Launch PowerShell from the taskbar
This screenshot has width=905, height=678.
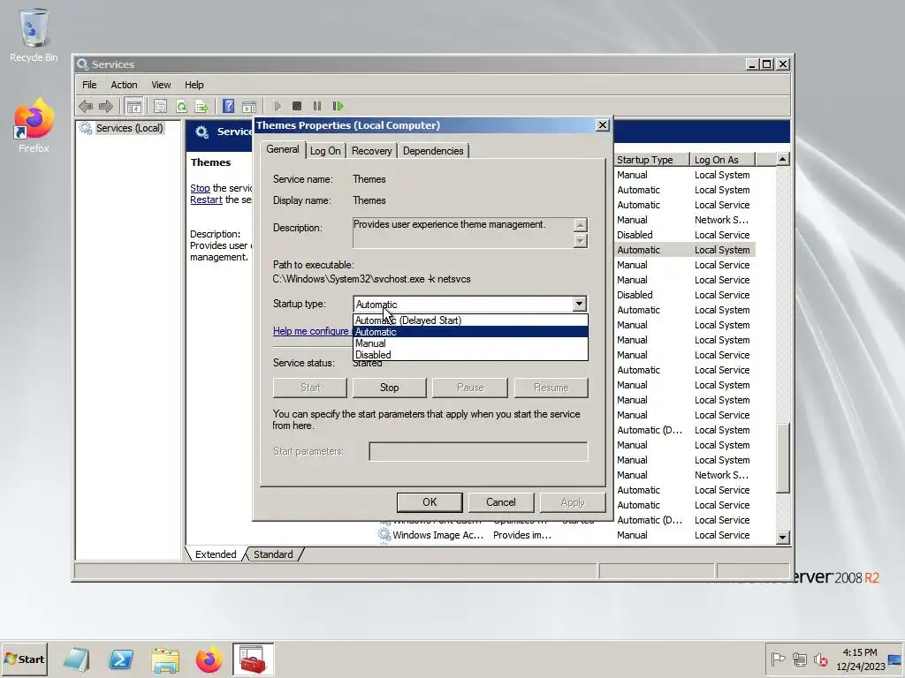[121, 659]
